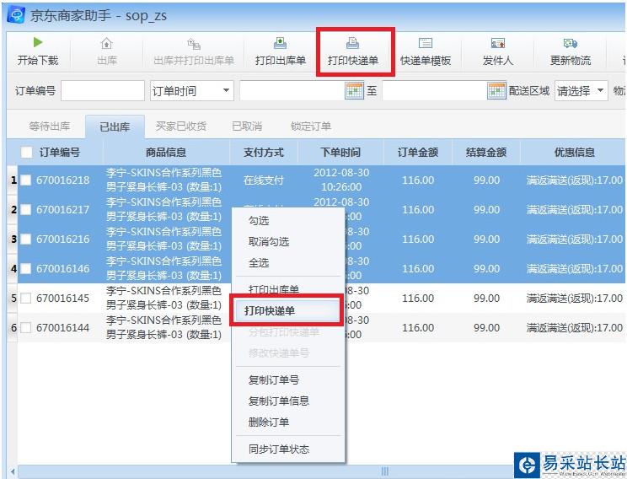Screen dimensions: 627x479
Task: Open the end date calendar picker
Action: 496,91
